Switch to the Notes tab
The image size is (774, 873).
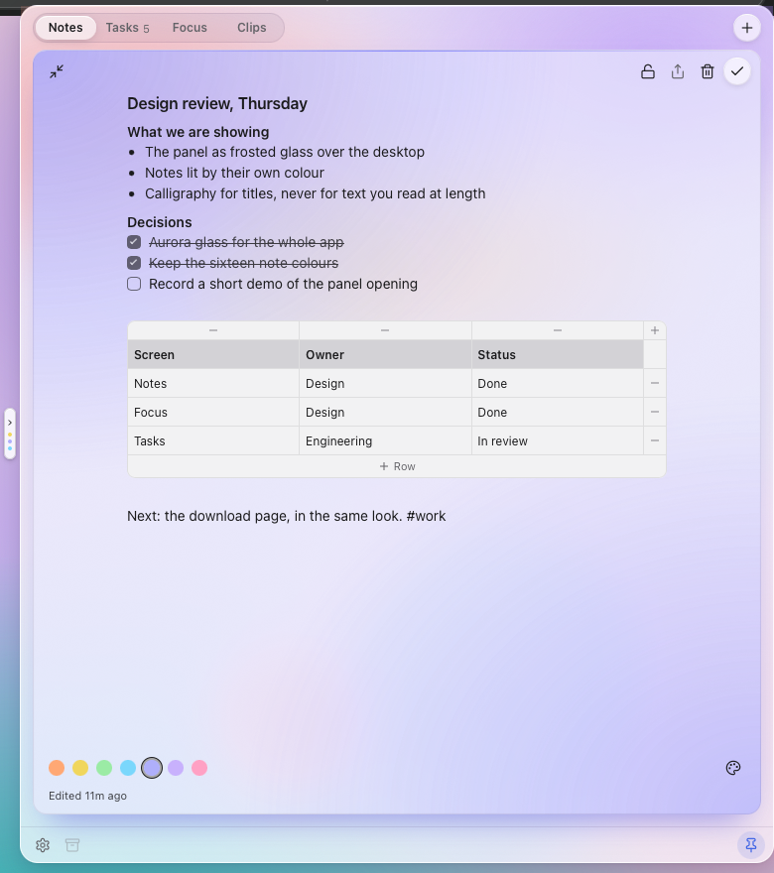click(65, 28)
